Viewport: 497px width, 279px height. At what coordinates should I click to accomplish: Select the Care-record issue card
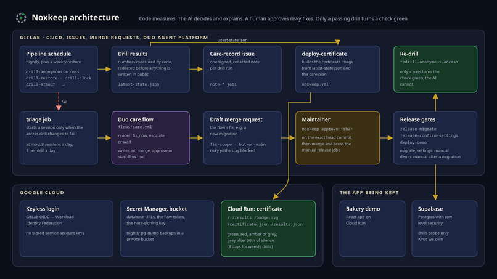[x=242, y=69]
